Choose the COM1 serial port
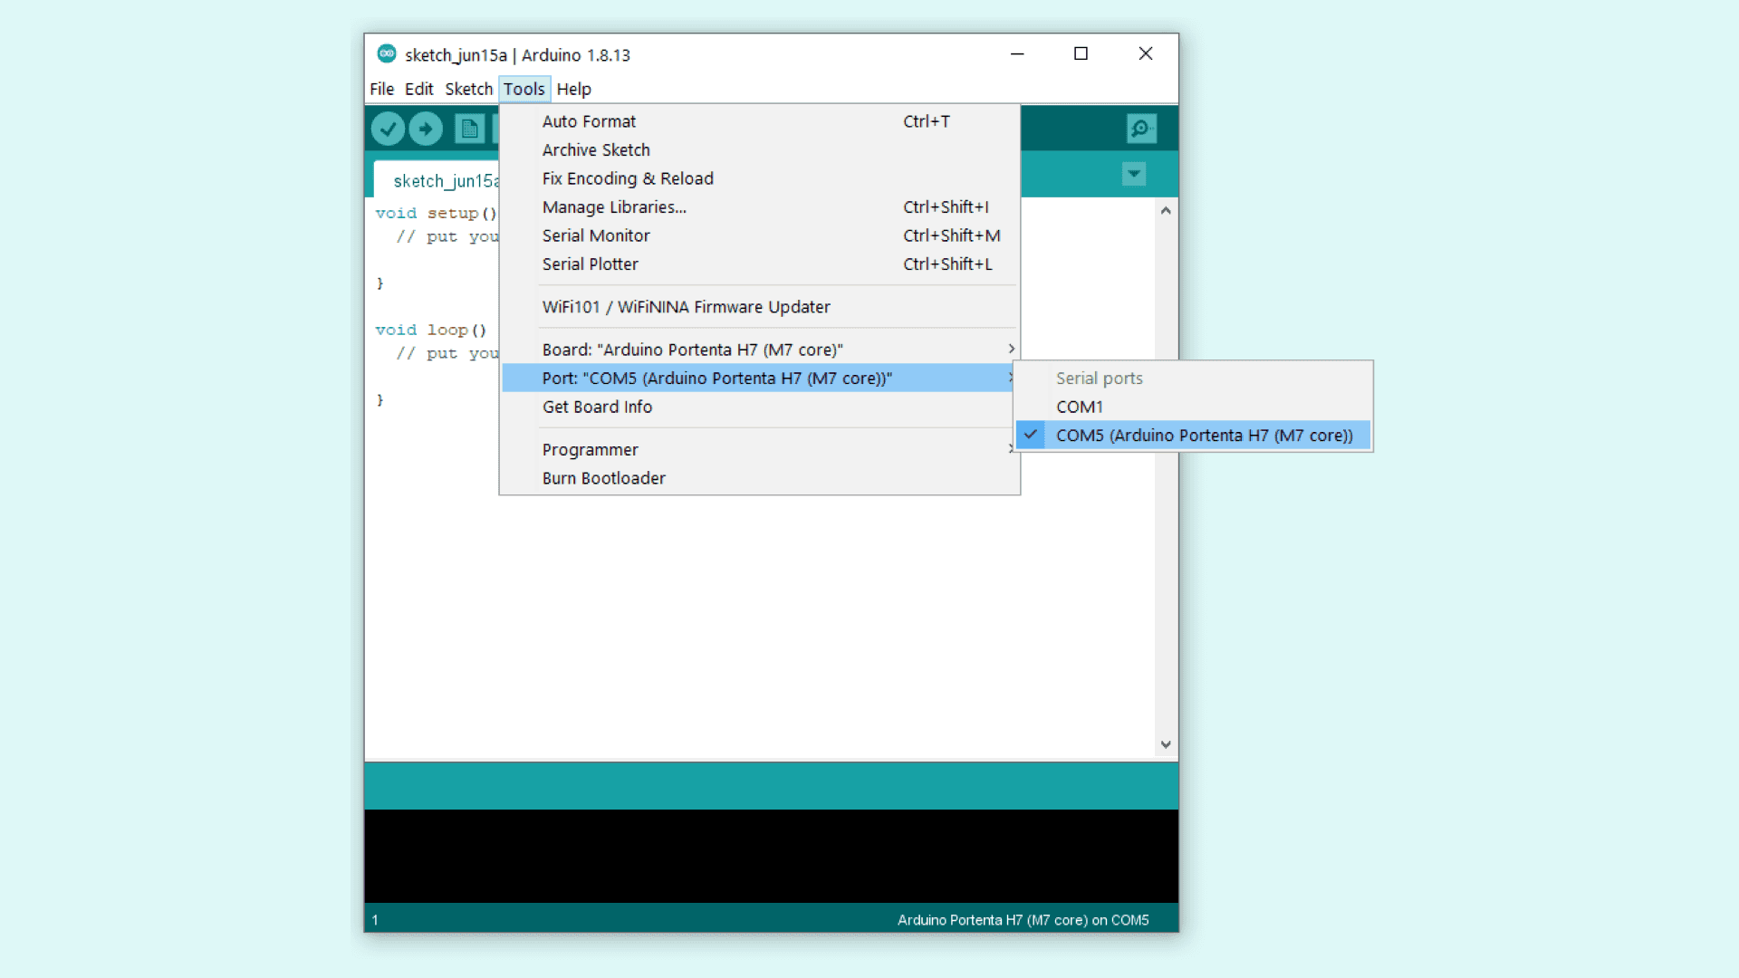Screen dimensions: 1739x978 click(1080, 407)
